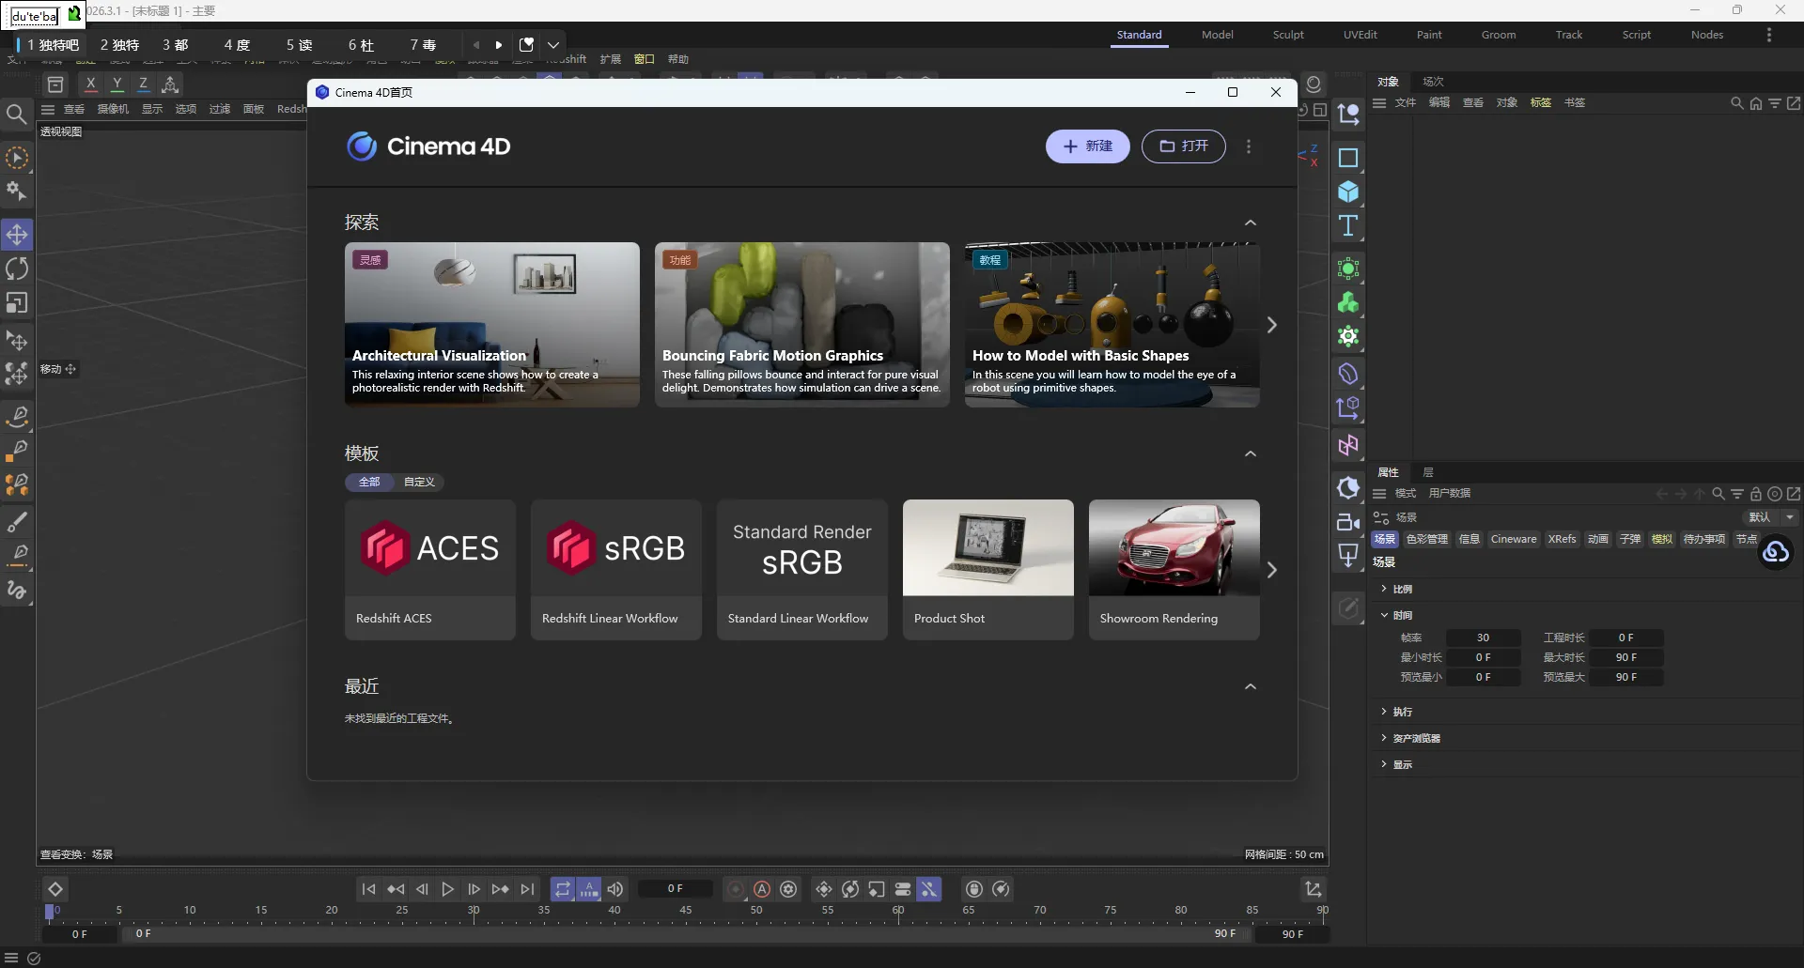The height and width of the screenshot is (968, 1804).
Task: Collapse the 最近 section
Action: (x=1251, y=687)
